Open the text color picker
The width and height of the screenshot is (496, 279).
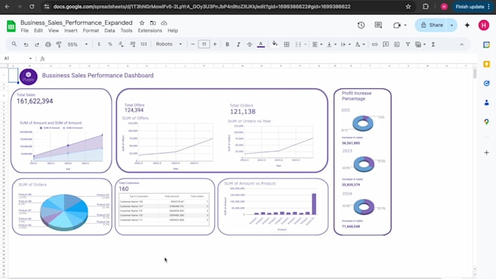tap(260, 44)
